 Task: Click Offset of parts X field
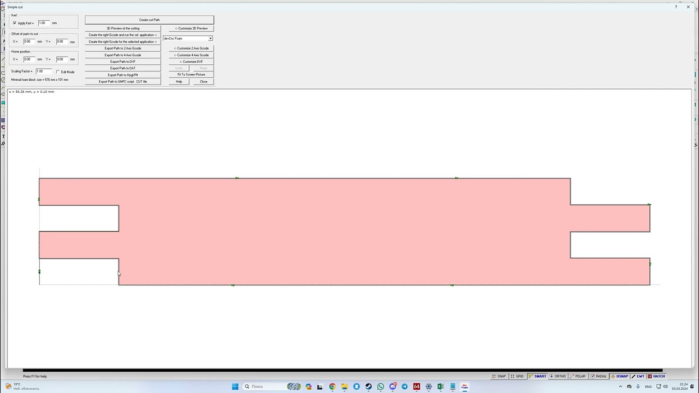coord(29,41)
